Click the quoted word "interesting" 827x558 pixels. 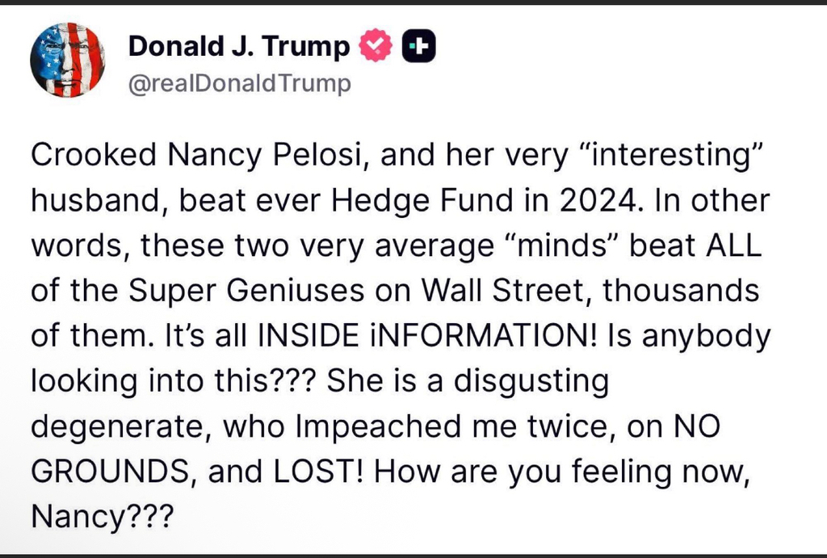(675, 156)
